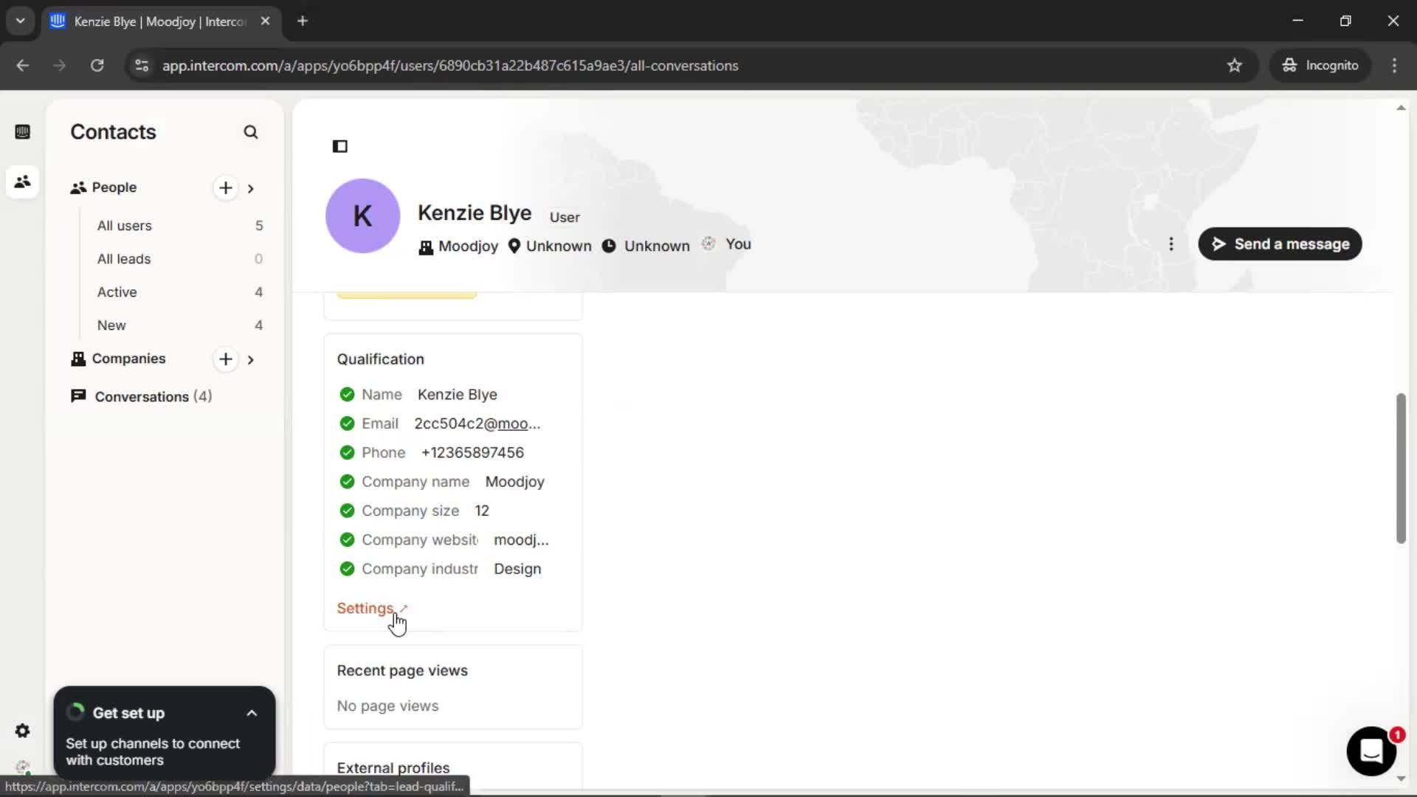The width and height of the screenshot is (1417, 797).
Task: Open Conversations (4)
Action: click(141, 396)
